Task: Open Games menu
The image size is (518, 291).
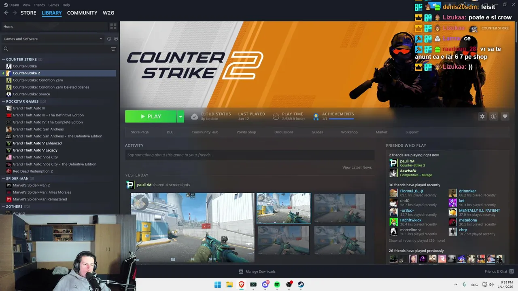Action: point(53,5)
